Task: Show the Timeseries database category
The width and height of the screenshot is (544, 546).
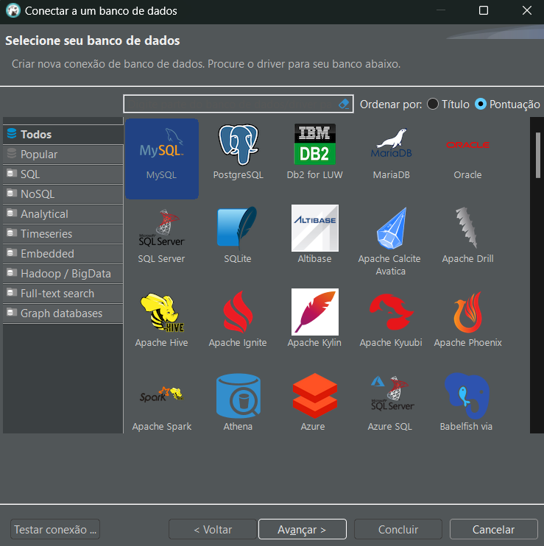Action: [46, 233]
